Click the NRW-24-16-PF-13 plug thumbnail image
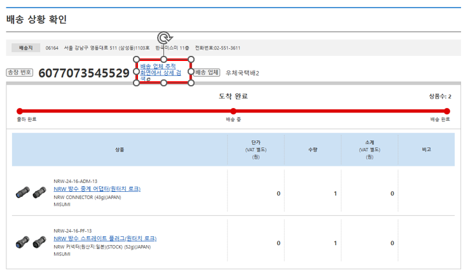468x275 pixels. (31, 241)
